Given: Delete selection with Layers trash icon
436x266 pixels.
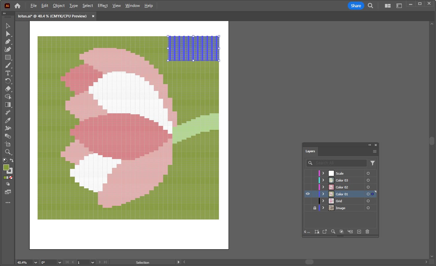Looking at the screenshot, I should pos(367,231).
